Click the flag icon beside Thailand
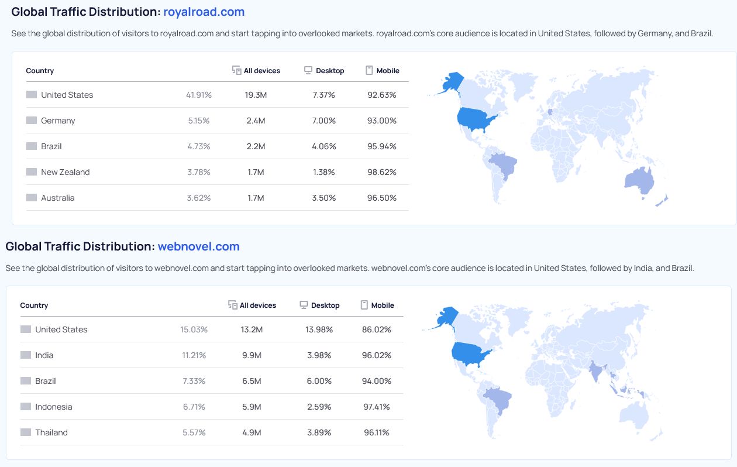 coord(26,432)
